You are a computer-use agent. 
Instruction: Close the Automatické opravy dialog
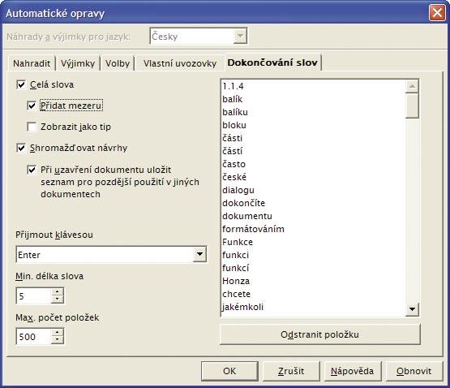click(437, 13)
